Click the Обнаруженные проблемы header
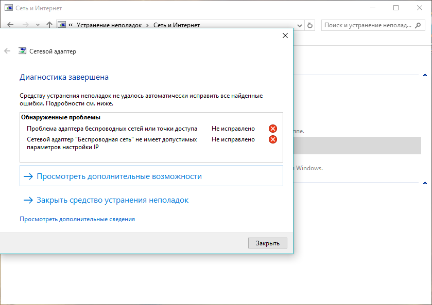The width and height of the screenshot is (432, 305). [x=61, y=117]
